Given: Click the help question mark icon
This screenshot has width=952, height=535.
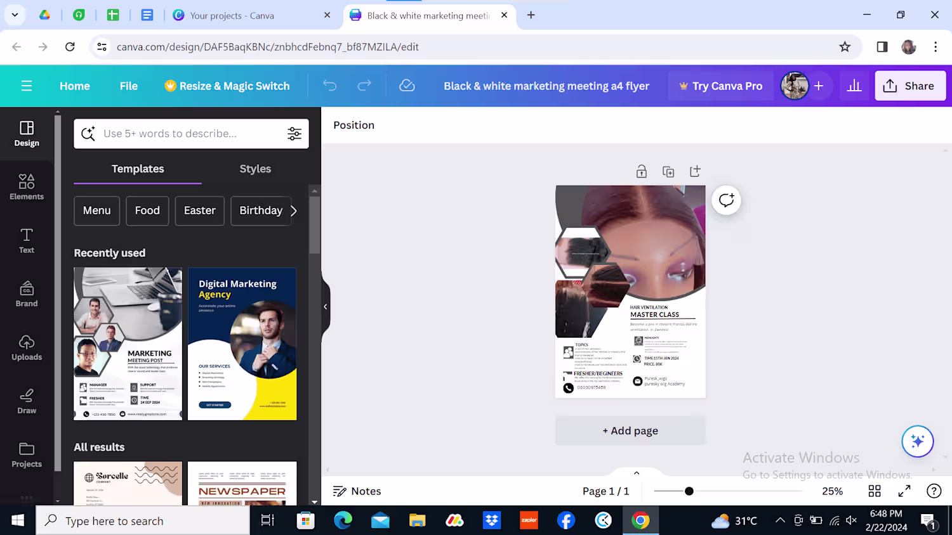Looking at the screenshot, I should click(934, 491).
